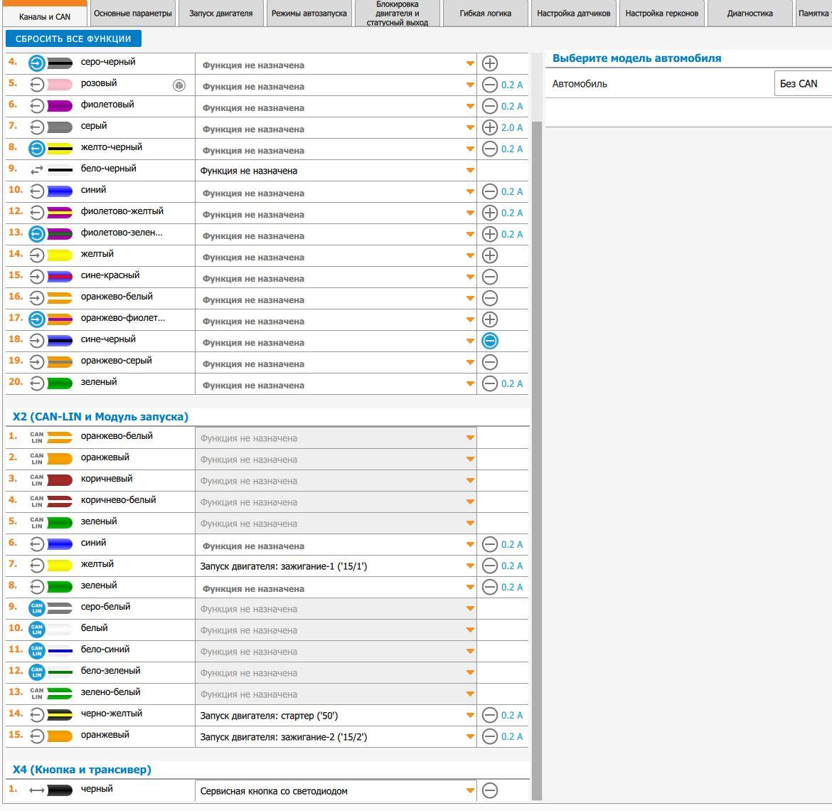This screenshot has height=811, width=832.
Task: Click the 2.0 A current link
Action: [x=512, y=127]
